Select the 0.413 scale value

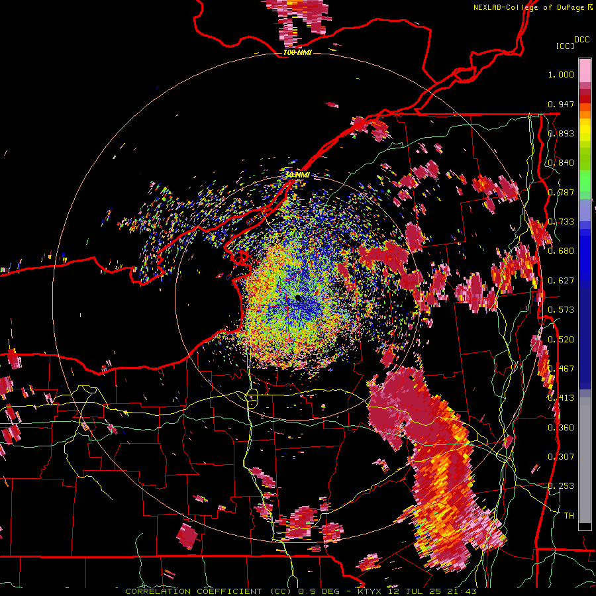tap(561, 398)
